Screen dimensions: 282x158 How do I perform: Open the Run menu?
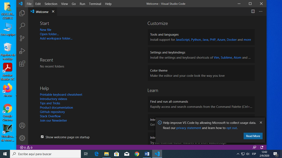[x=82, y=4]
